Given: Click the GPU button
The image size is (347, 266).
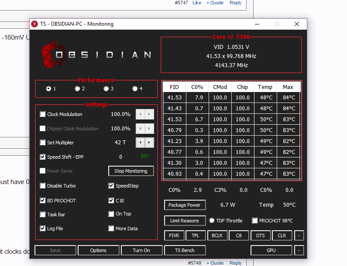Looking at the screenshot, I should pos(271,250).
